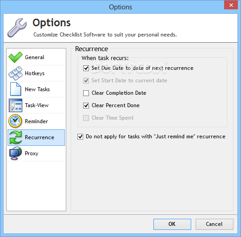Image resolution: width=241 pixels, height=237 pixels.
Task: Select the highlighted Recurrence sidebar label
Action: (40, 137)
